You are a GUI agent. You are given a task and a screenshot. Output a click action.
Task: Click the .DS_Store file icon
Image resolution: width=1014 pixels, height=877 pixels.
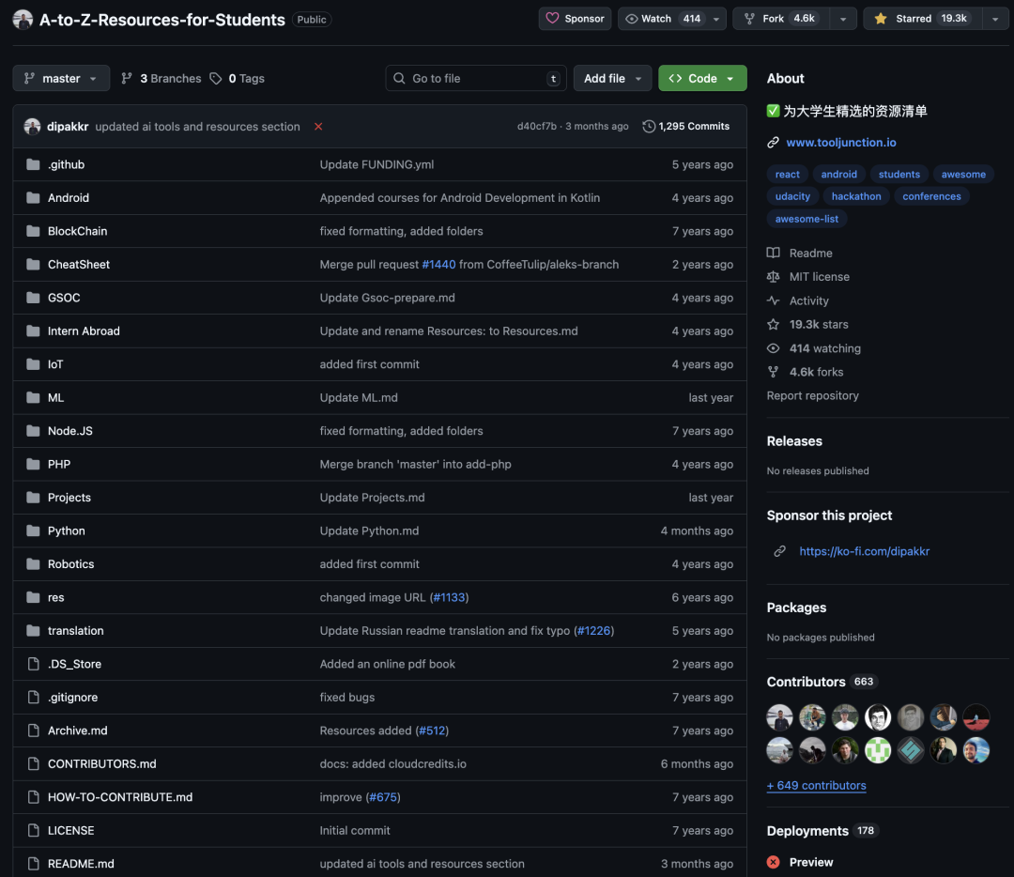(33, 664)
